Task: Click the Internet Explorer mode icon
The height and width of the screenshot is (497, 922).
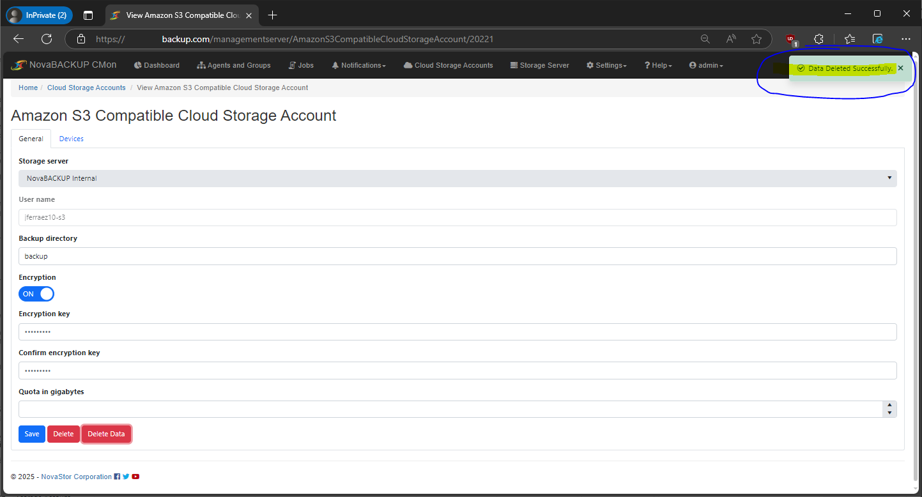Action: [878, 39]
